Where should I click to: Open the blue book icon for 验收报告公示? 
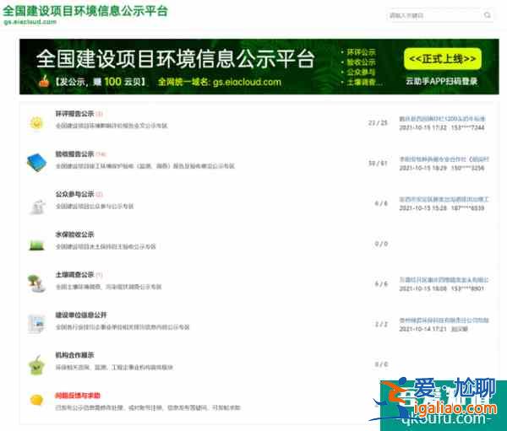(36, 163)
